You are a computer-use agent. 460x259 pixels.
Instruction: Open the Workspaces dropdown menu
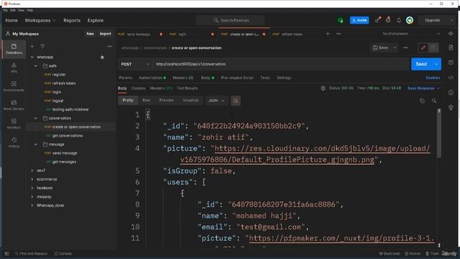coord(40,20)
